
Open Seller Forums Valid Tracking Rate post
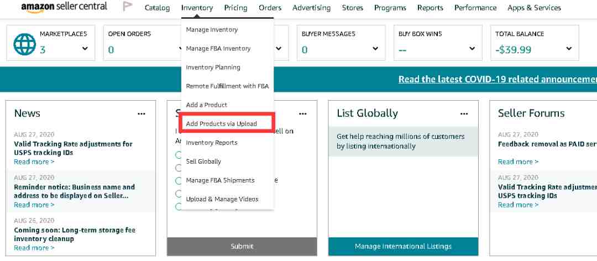(547, 191)
